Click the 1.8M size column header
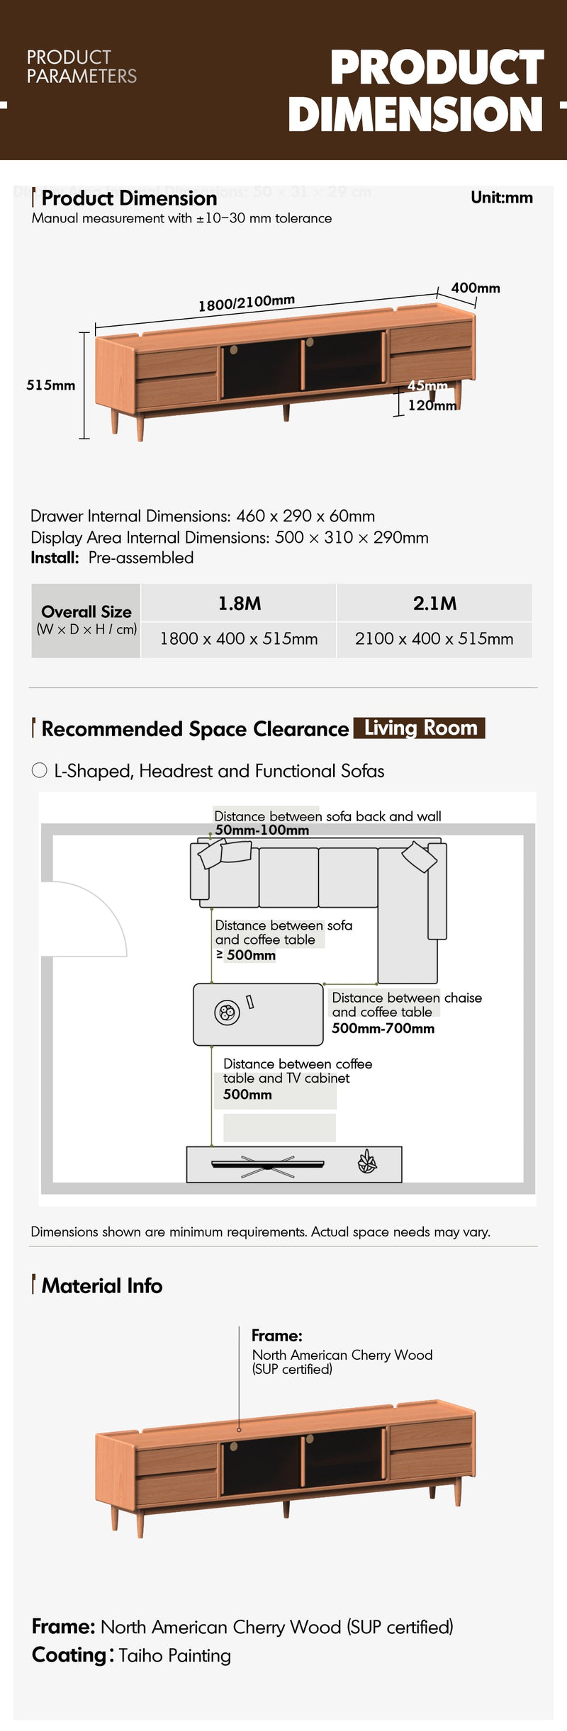This screenshot has width=567, height=1731. [x=239, y=603]
